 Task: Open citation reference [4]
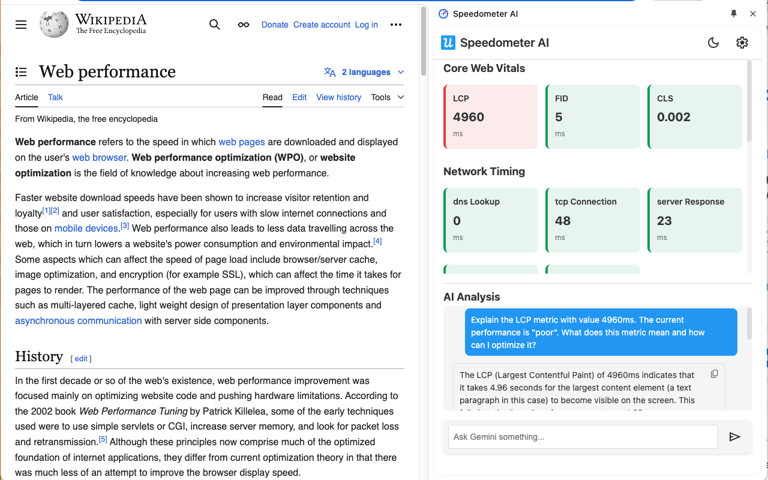coord(377,241)
